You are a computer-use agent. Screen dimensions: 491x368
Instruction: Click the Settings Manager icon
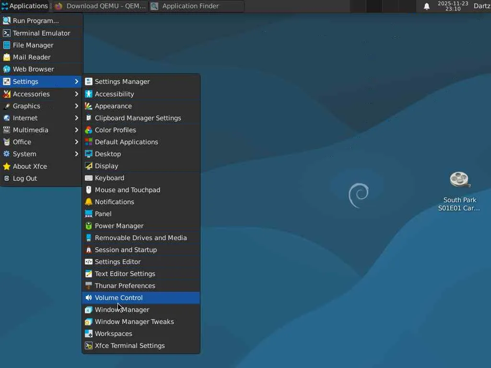coord(89,81)
